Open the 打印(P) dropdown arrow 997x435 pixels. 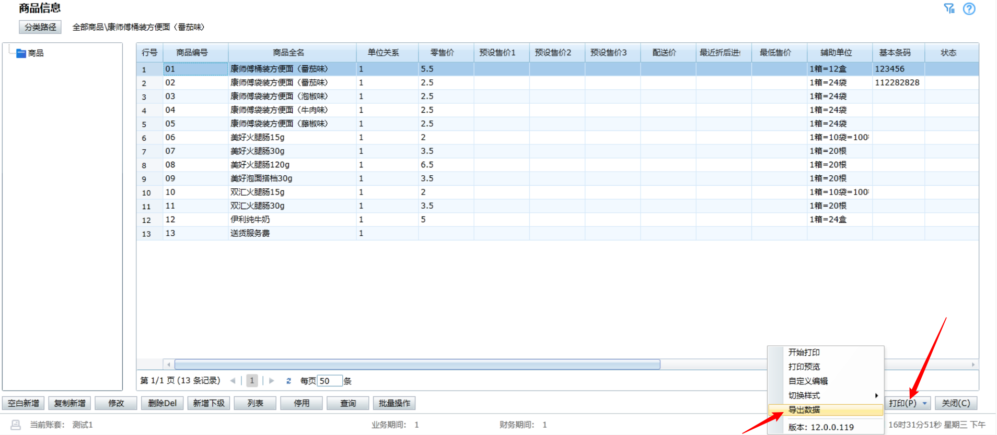pos(924,403)
